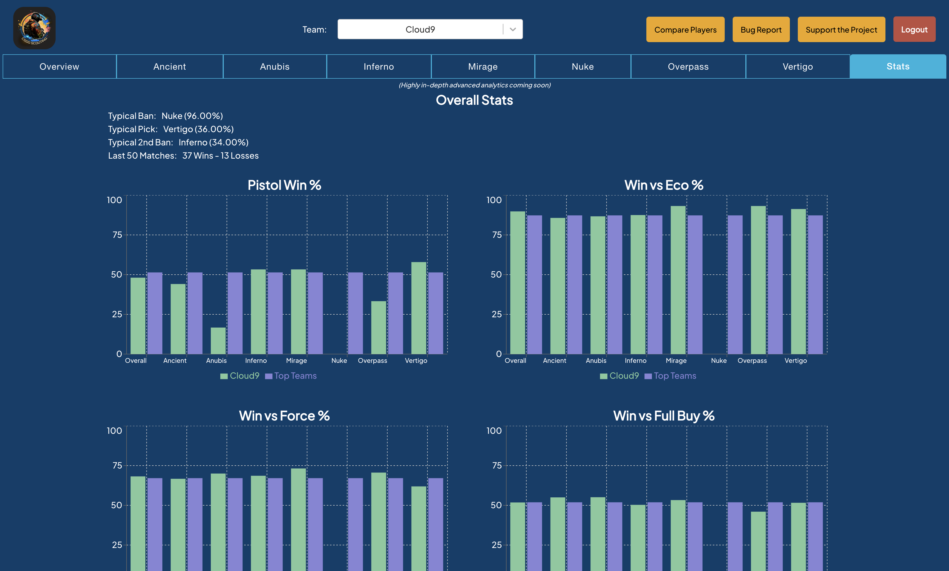Select the Inferno tab

click(x=379, y=66)
